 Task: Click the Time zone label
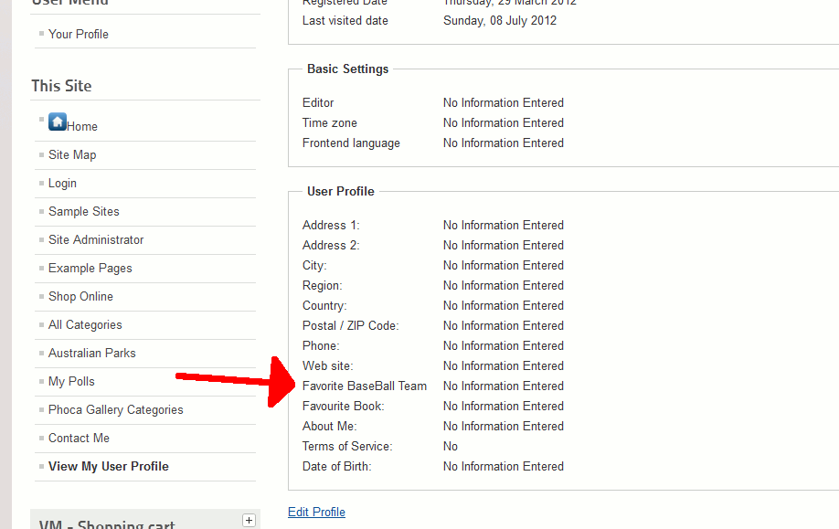(x=330, y=123)
